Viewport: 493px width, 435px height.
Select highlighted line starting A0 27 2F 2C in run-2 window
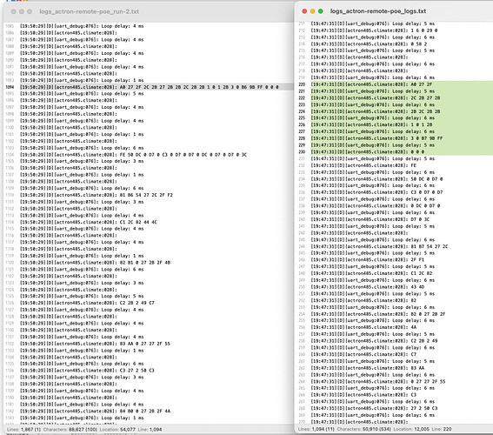[x=150, y=87]
